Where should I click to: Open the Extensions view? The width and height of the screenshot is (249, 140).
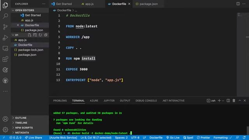click(5, 59)
